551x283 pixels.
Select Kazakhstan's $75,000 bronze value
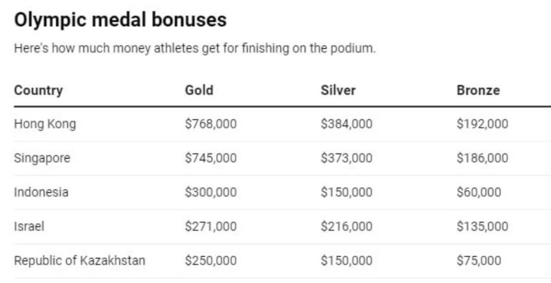point(479,261)
